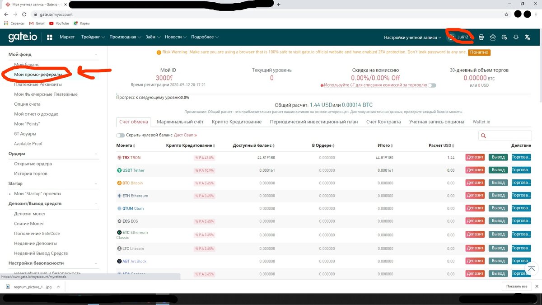This screenshot has width=542, height=305.
Task: Sort table by Монета column arrows
Action: click(x=134, y=145)
